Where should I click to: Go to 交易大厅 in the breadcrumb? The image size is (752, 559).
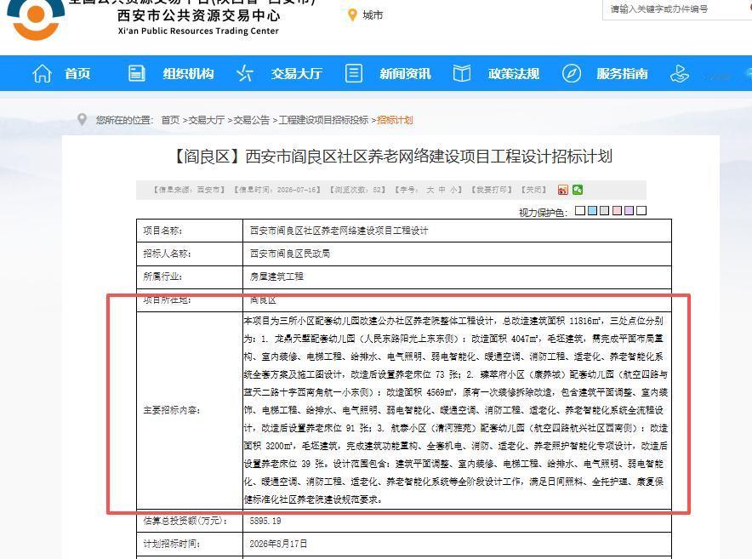pyautogui.click(x=206, y=120)
